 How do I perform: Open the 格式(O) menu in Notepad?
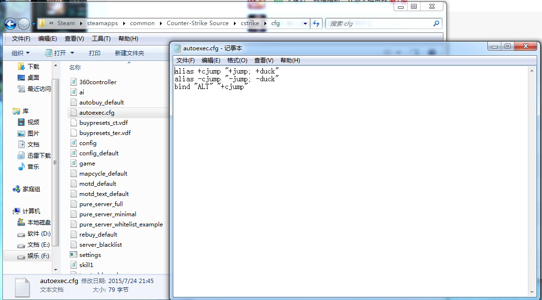(237, 60)
